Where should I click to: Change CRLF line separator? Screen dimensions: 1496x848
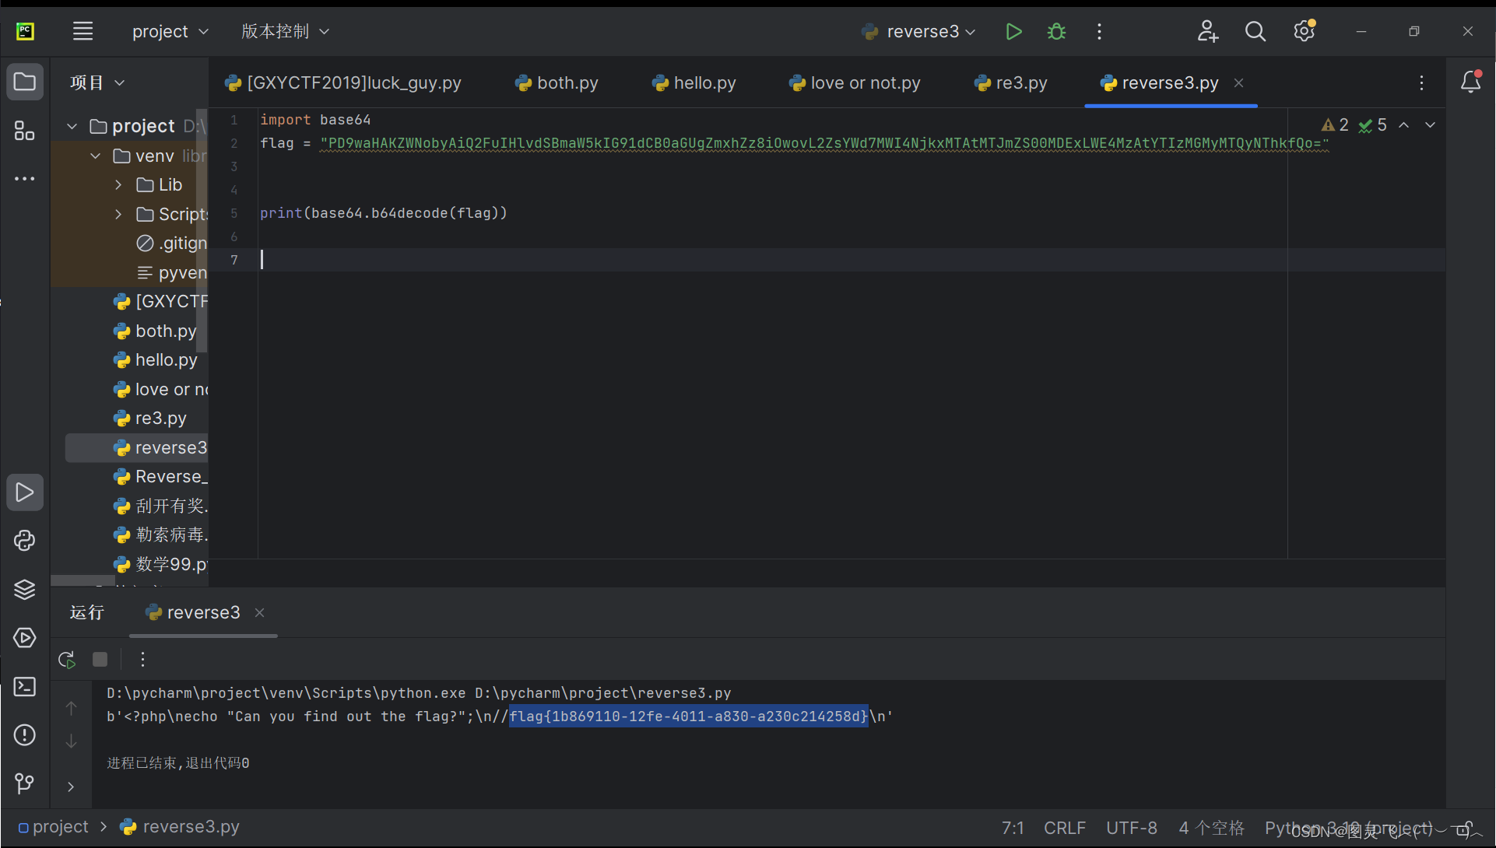(1064, 828)
